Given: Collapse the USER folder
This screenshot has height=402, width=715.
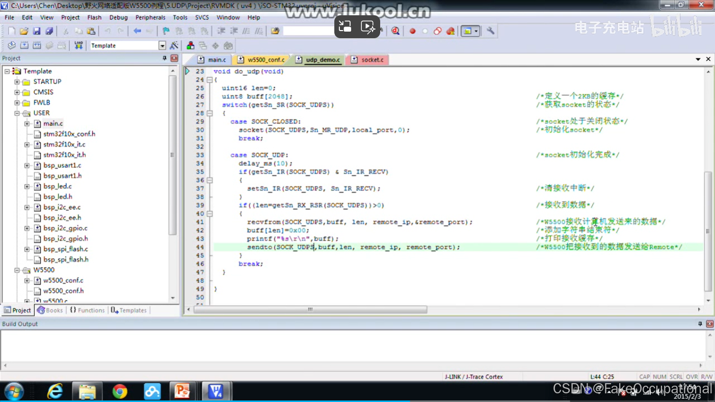Looking at the screenshot, I should [x=17, y=113].
